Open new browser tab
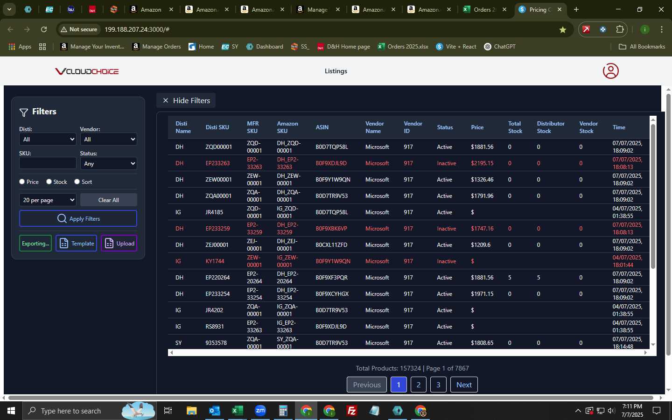Screen dimensions: 672x420 coord(576,9)
